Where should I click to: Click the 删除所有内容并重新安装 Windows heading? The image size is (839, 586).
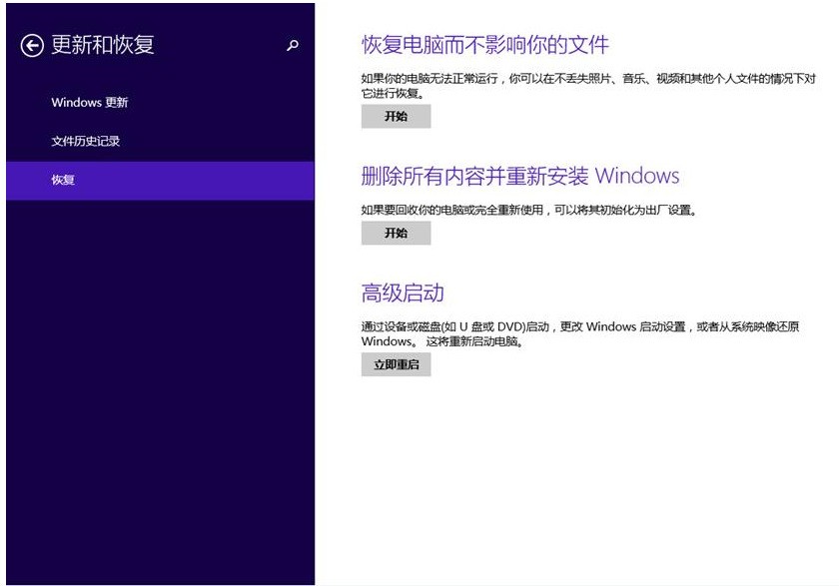coord(520,176)
